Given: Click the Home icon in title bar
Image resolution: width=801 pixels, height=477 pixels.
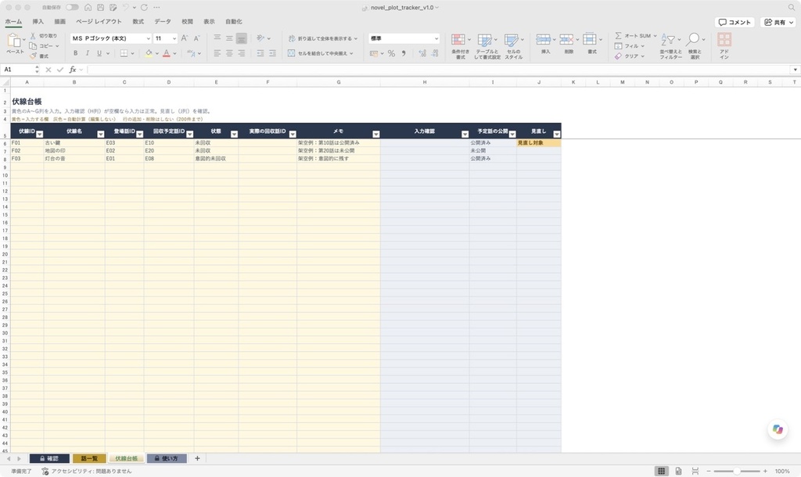Looking at the screenshot, I should coord(88,7).
